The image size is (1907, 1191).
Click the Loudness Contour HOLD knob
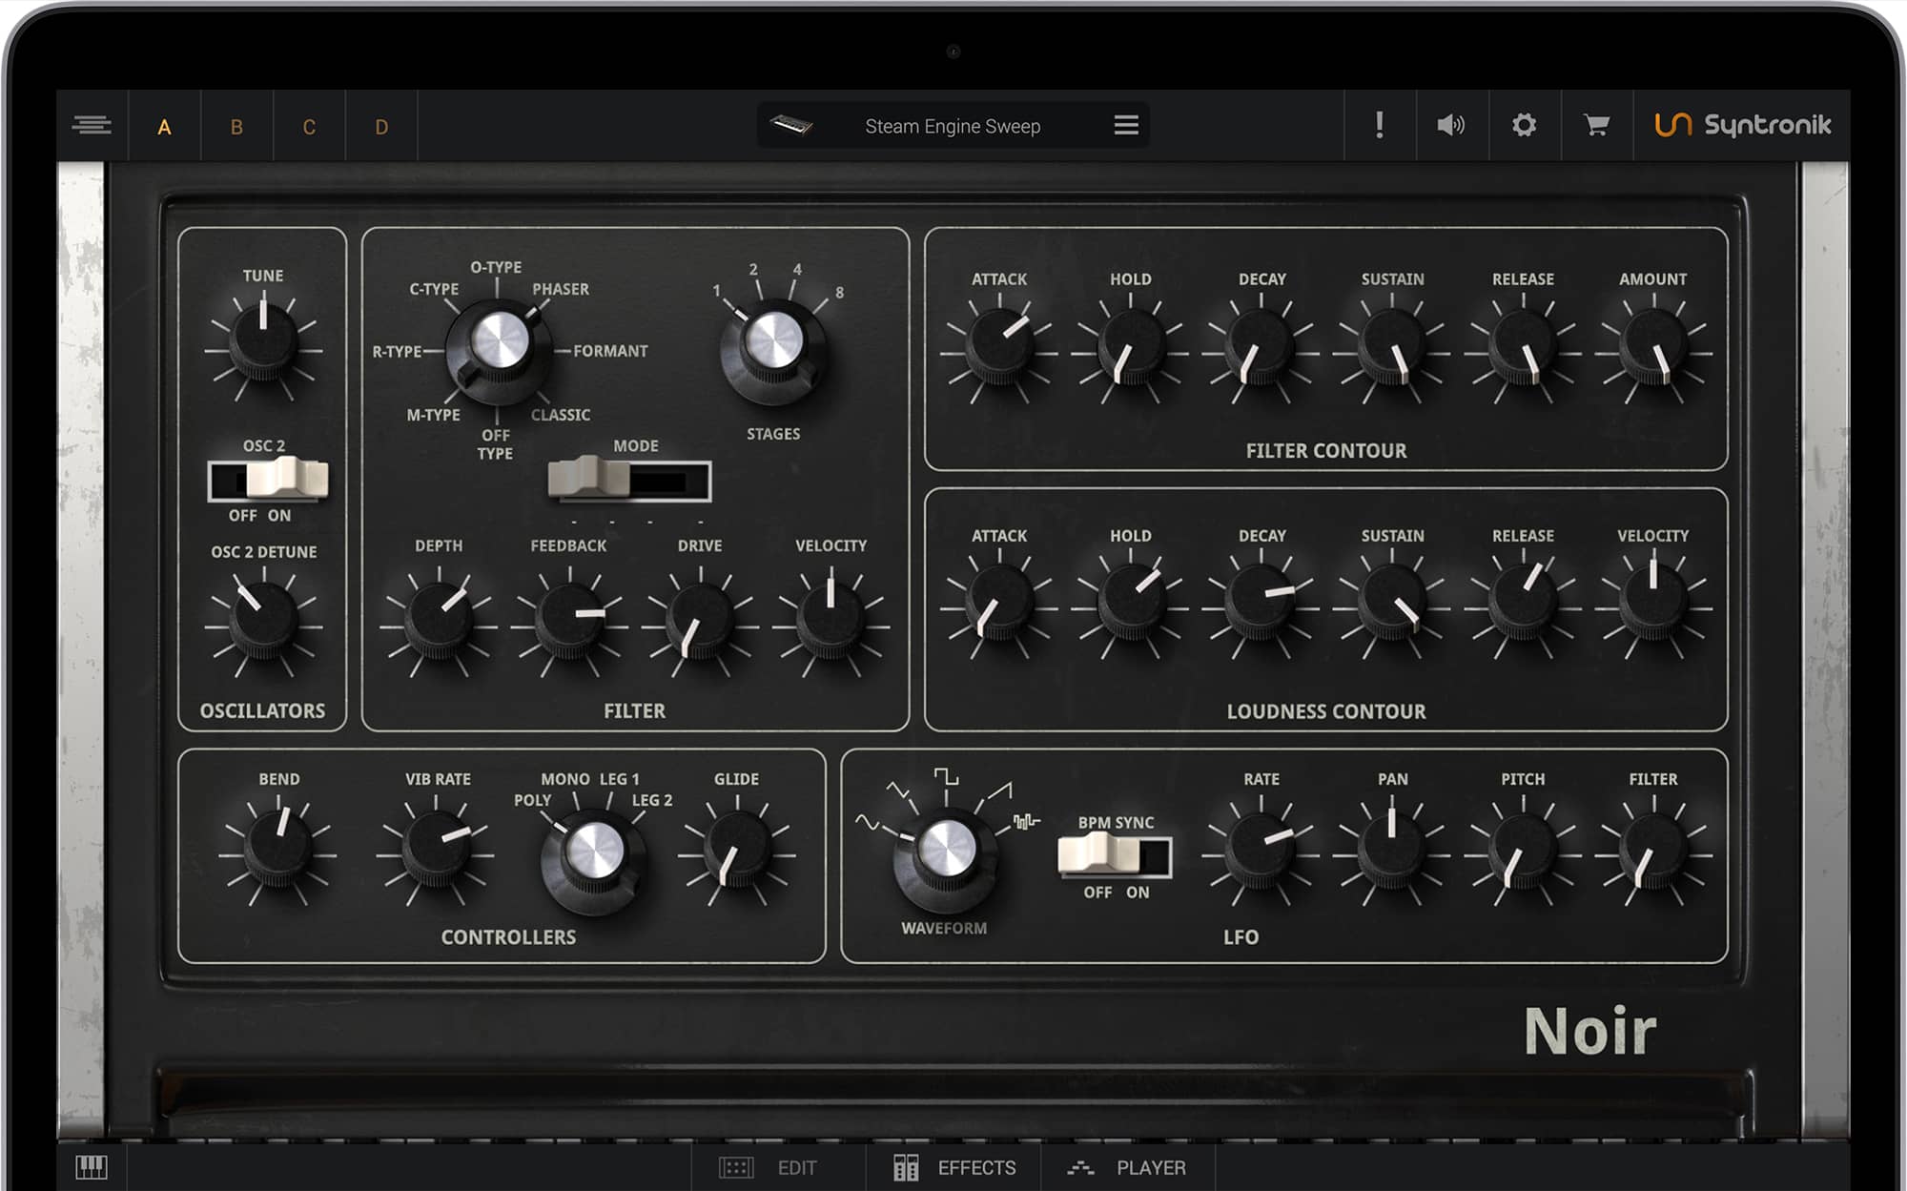(1130, 603)
